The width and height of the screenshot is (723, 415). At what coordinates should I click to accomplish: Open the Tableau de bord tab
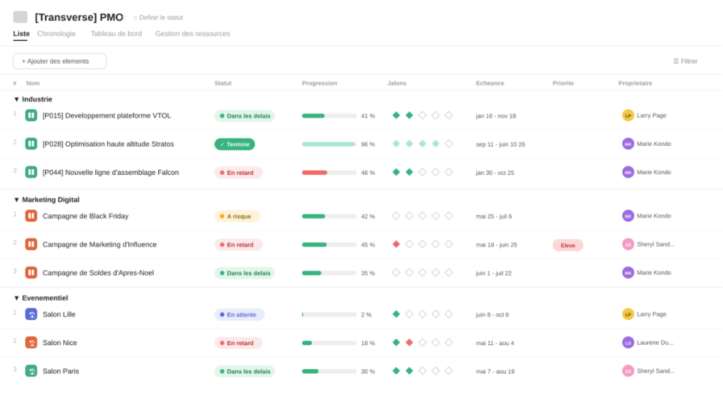116,34
